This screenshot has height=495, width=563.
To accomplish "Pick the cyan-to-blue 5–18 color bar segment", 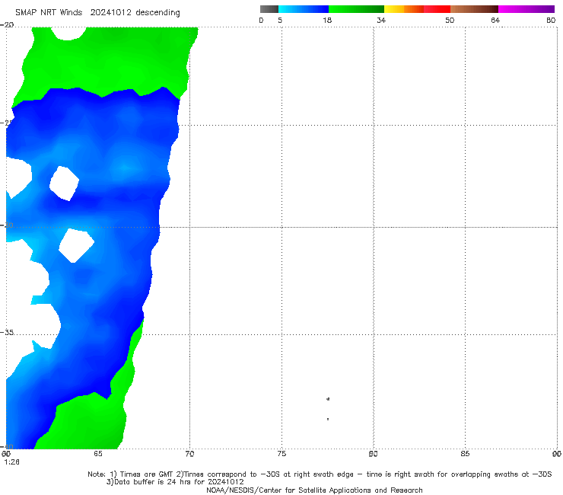I will [x=304, y=9].
